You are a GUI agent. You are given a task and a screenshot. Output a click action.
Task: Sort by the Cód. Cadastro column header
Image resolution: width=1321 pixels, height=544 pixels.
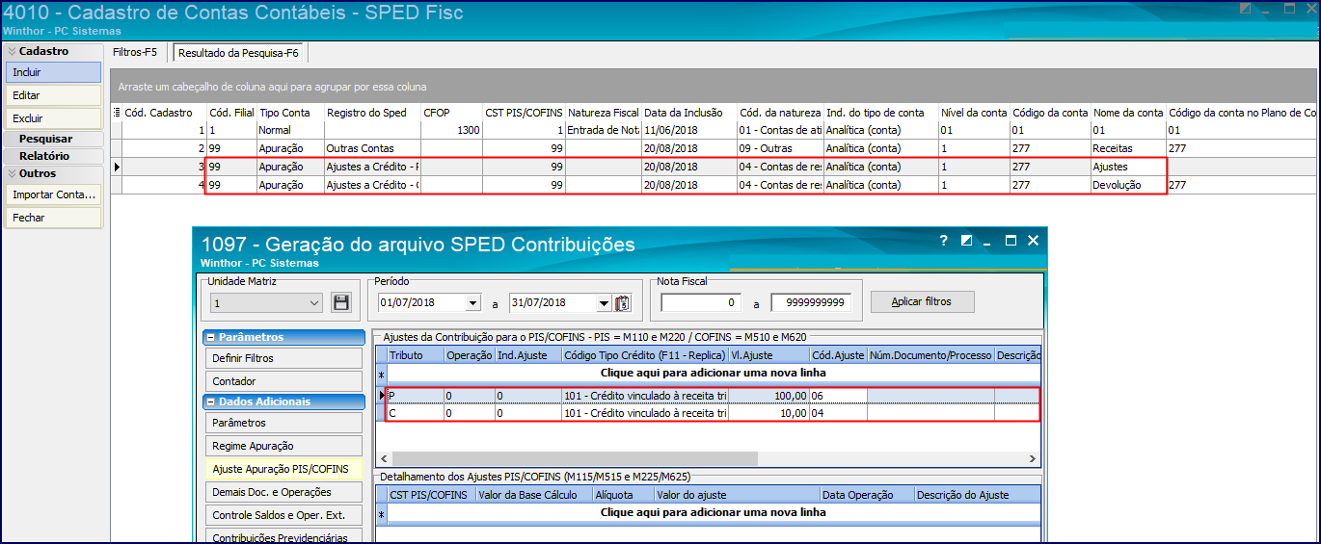pyautogui.click(x=164, y=113)
